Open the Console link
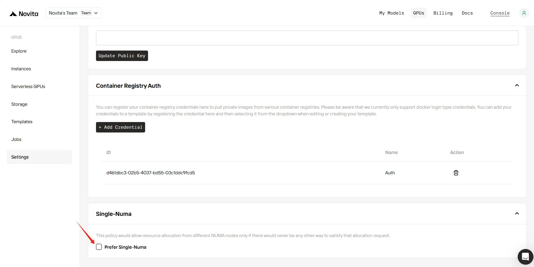534x267 pixels. tap(500, 13)
